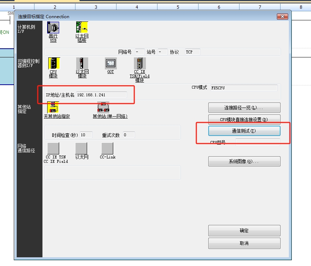Screen dimensions: 311x266
Task: Select the GOT interface icon
Action: (111, 63)
